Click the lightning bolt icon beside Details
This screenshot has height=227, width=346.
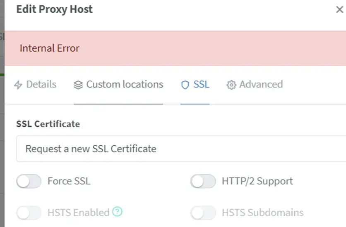click(x=18, y=85)
